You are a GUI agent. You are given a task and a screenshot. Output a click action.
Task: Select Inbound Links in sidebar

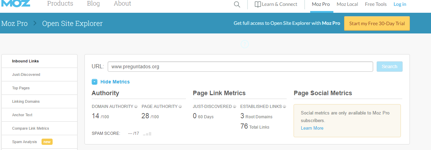(39, 61)
